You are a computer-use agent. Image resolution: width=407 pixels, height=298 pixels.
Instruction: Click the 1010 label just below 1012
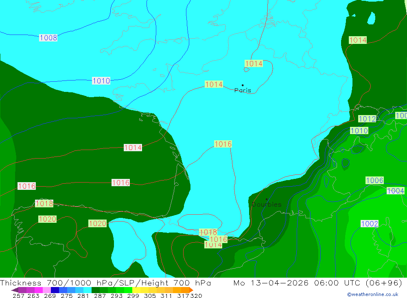tap(359, 131)
